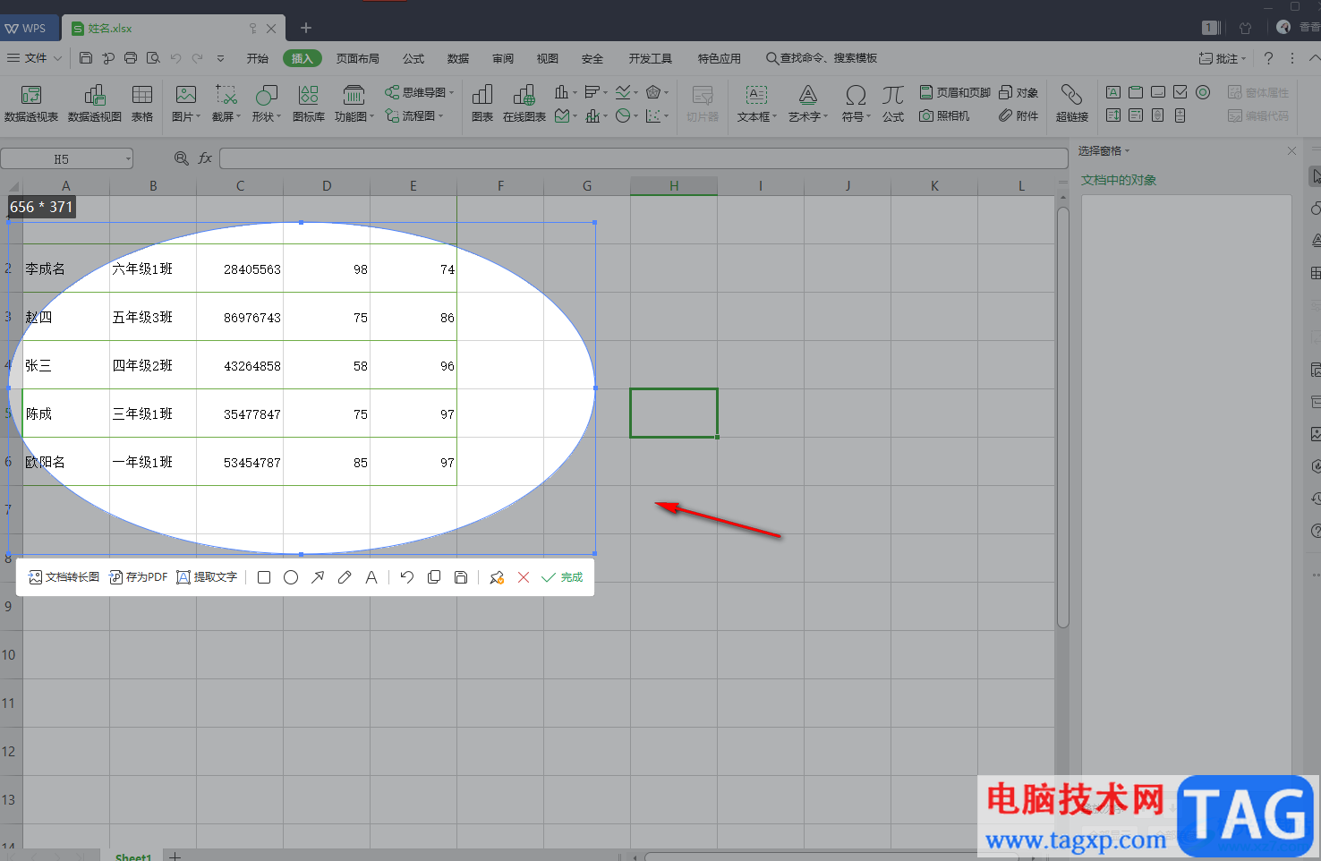Copy screenshot to clipboard icon

(x=434, y=577)
